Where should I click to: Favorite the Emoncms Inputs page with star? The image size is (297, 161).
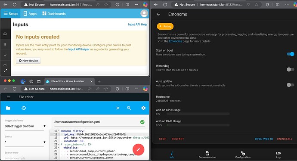106,5
